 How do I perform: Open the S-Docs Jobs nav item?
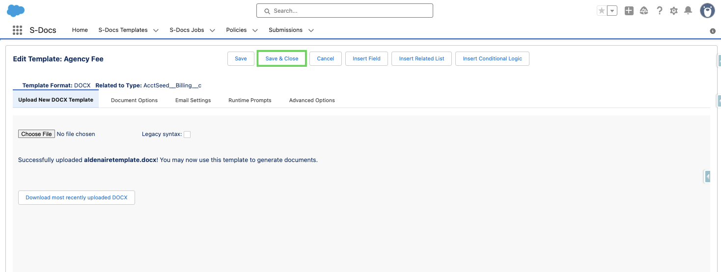point(187,30)
